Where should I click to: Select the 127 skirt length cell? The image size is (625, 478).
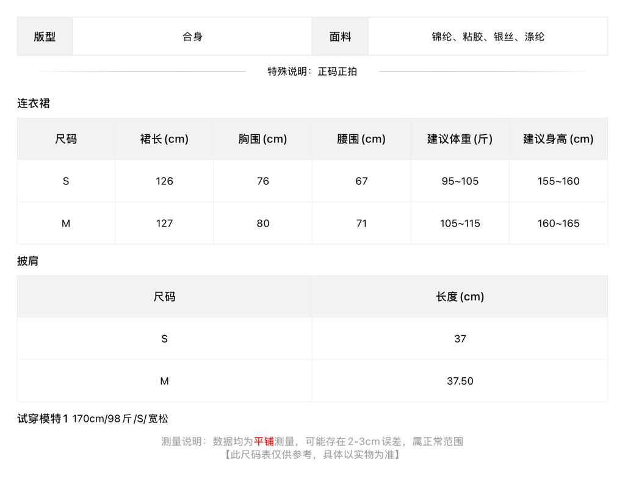pyautogui.click(x=164, y=223)
